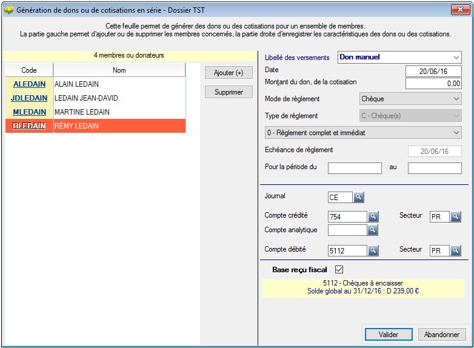This screenshot has height=348, width=474.
Task: Click Secteur search icon beside Compte débité
Action: 456,250
